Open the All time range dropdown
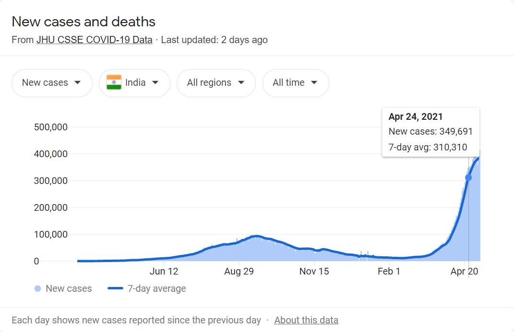514x332 pixels. [295, 83]
